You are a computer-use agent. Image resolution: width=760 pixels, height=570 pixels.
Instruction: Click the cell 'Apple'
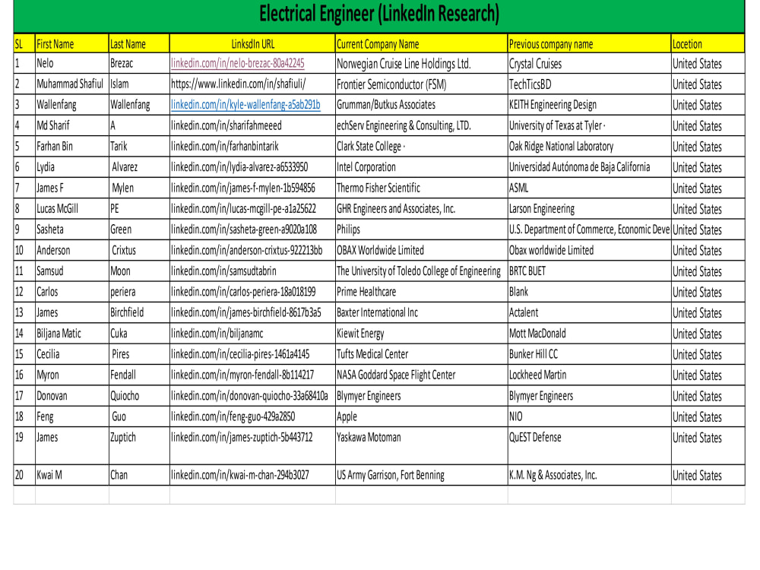(421, 417)
